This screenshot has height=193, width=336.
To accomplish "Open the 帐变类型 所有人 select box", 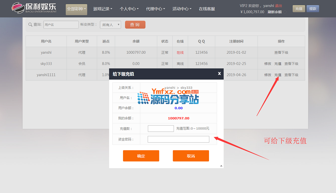I will (x=110, y=25).
